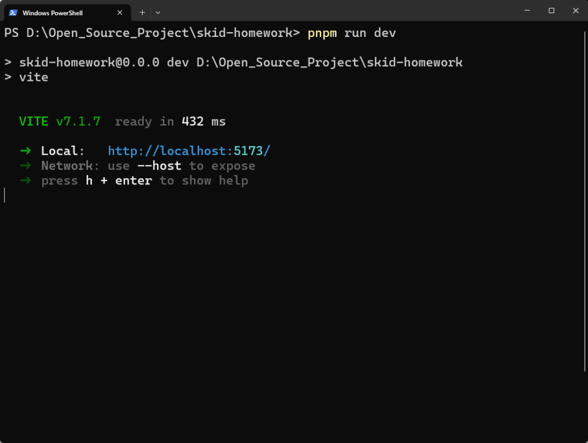588x443 pixels.
Task: Maximize the terminal window
Action: pyautogui.click(x=551, y=10)
